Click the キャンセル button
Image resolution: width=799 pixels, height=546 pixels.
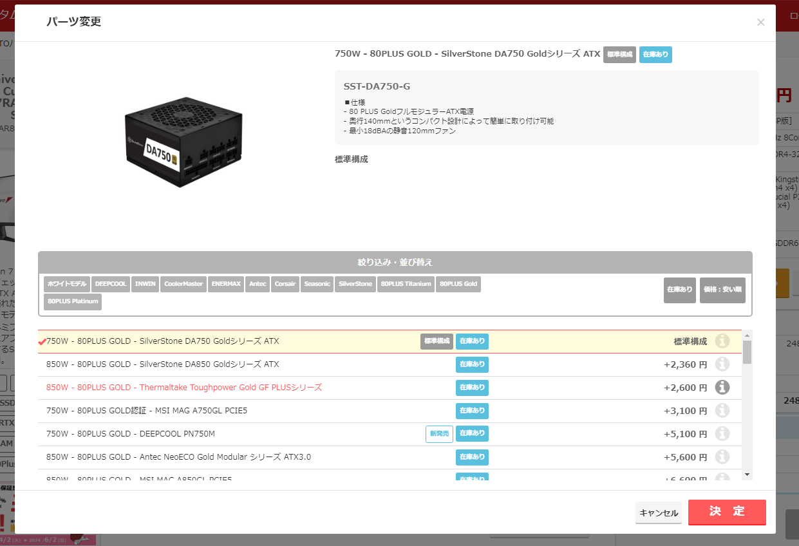pos(658,513)
